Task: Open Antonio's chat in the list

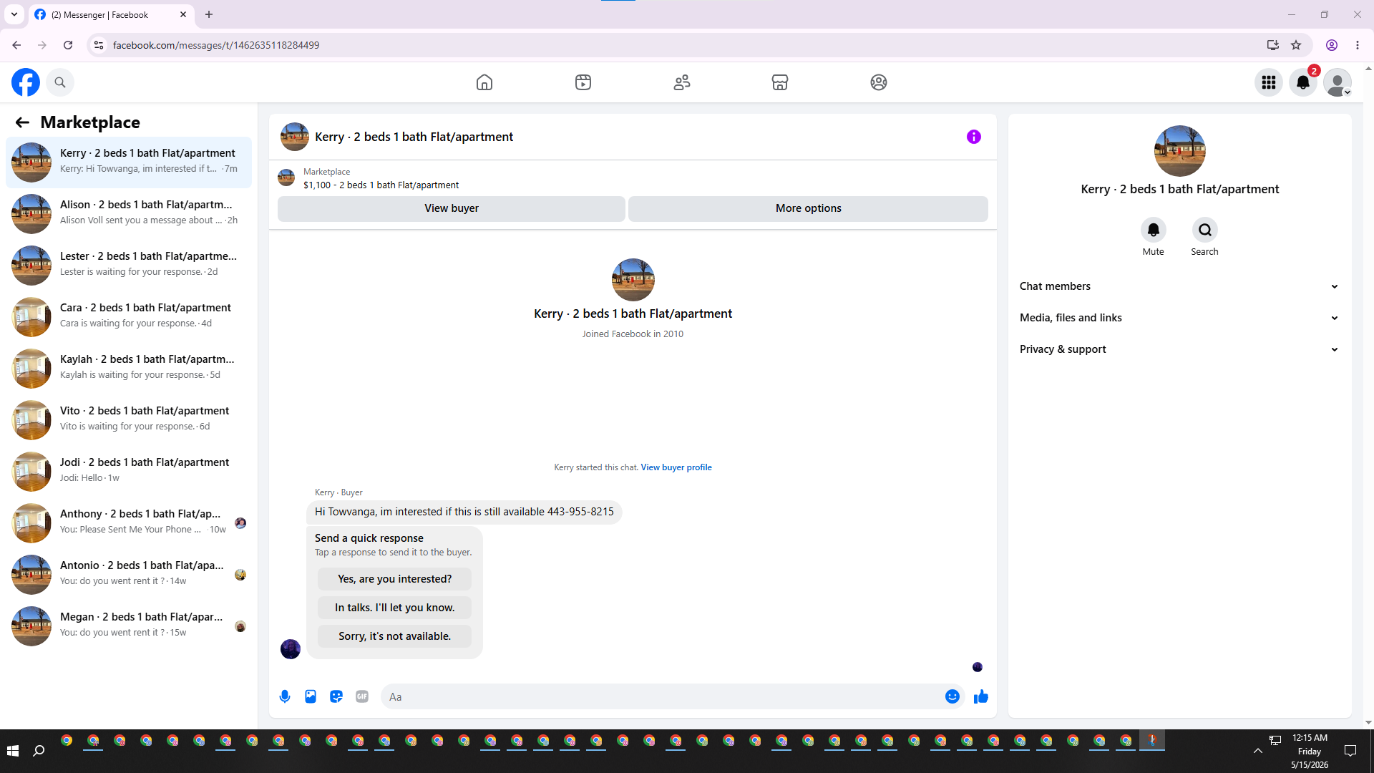Action: [129, 575]
